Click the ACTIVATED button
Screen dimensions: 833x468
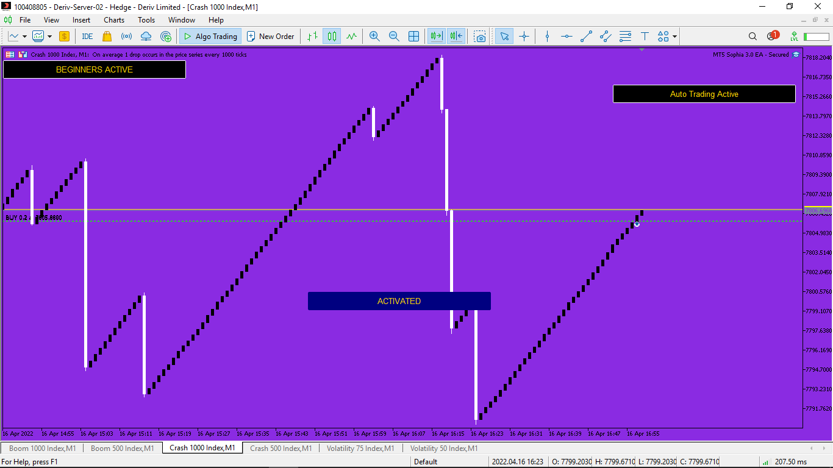click(399, 301)
